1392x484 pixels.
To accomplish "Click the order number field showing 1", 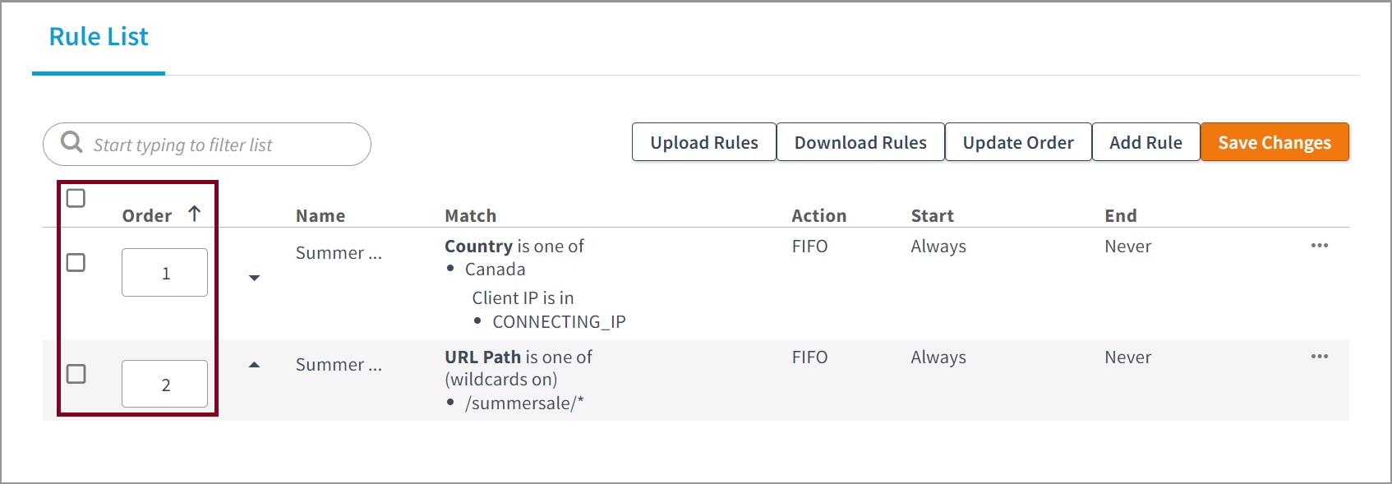I will point(164,273).
